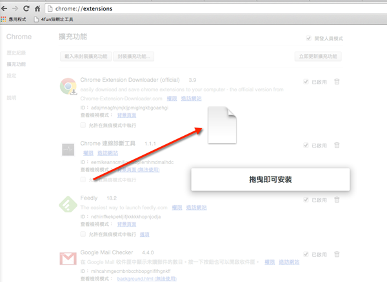Viewport: 387px width, 282px height.
Task: Toggle enabled checkbox for Feedly
Action: pos(306,200)
